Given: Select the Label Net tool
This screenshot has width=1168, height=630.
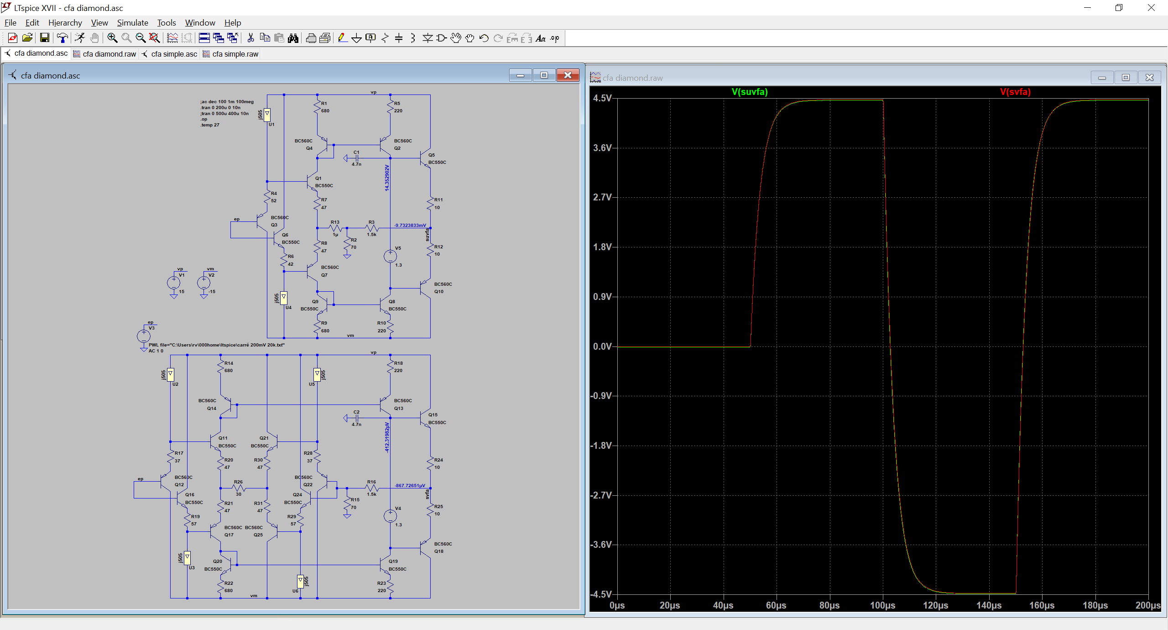Looking at the screenshot, I should 371,38.
